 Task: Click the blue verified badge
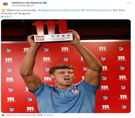tap(45, 3)
